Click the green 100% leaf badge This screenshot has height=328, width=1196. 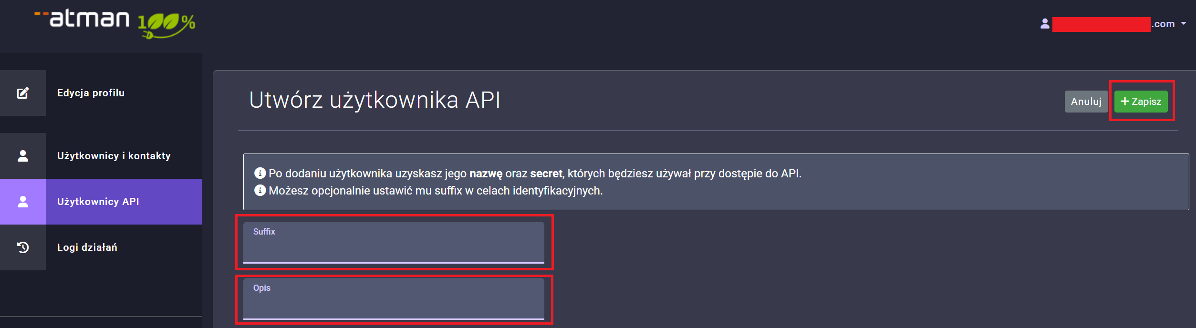click(x=166, y=25)
